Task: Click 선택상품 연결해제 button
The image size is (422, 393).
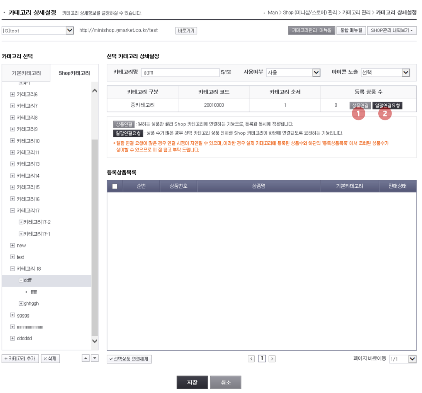Action: 129,359
